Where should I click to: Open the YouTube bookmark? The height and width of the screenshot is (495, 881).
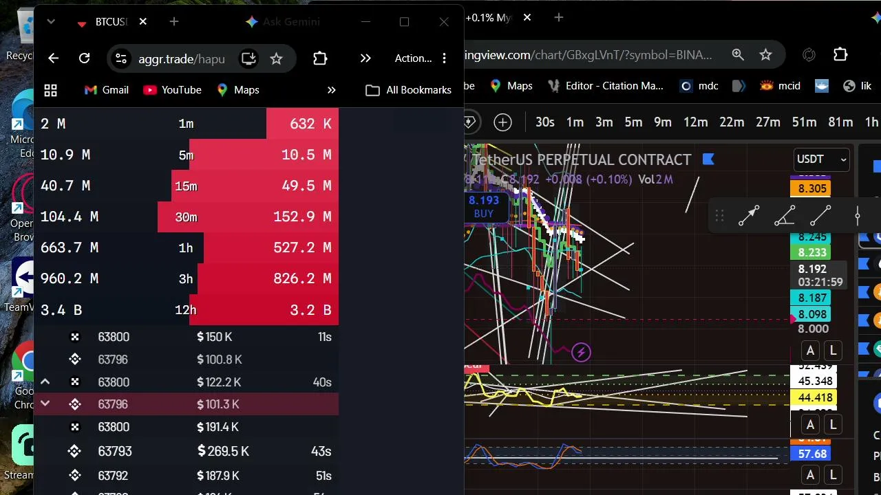click(173, 90)
